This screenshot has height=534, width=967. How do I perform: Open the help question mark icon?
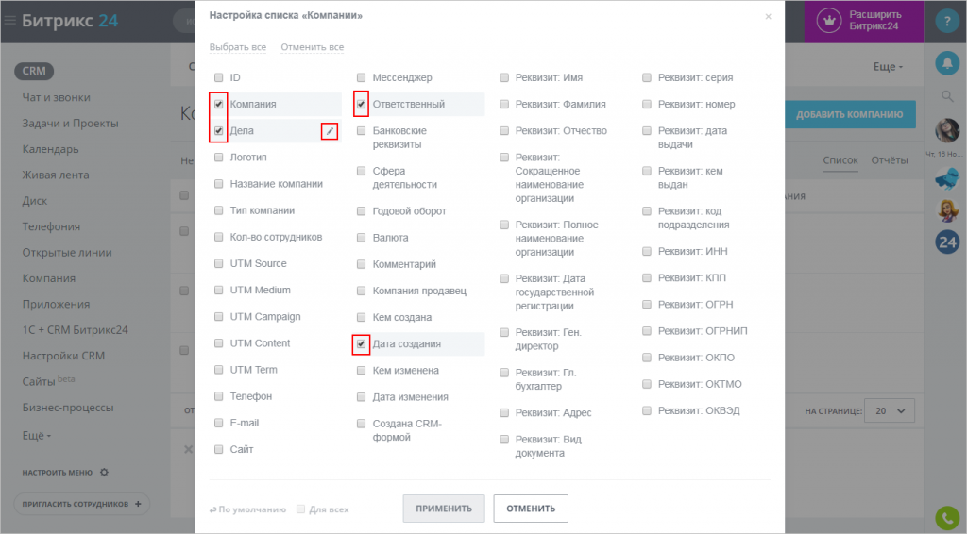(x=946, y=21)
